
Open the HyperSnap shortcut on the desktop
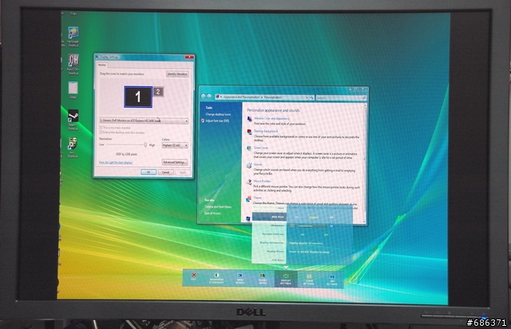point(73,36)
